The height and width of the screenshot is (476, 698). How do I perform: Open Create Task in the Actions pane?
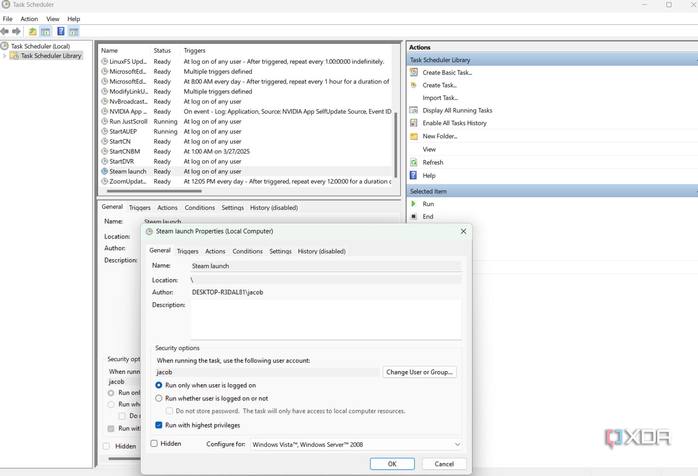click(439, 85)
